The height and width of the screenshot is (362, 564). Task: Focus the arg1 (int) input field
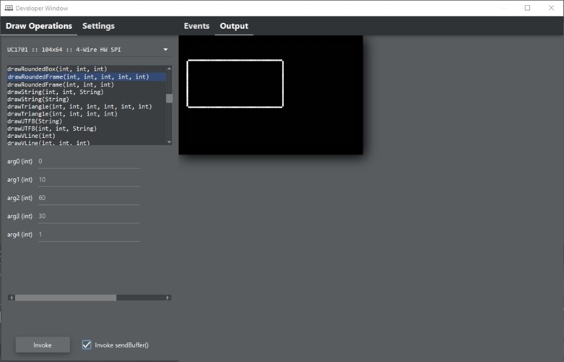(x=89, y=180)
